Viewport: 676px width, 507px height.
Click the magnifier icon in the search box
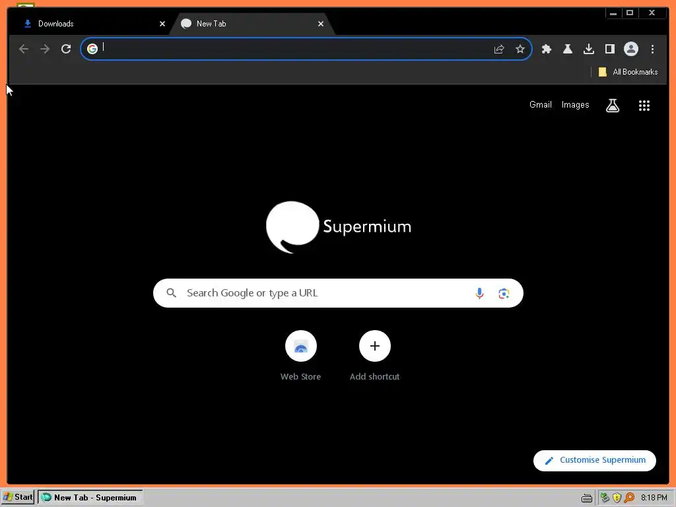click(171, 293)
